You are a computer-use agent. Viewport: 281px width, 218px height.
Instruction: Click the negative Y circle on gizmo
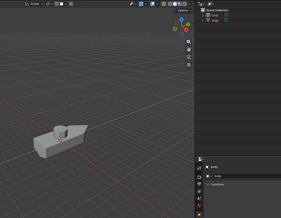[175, 29]
